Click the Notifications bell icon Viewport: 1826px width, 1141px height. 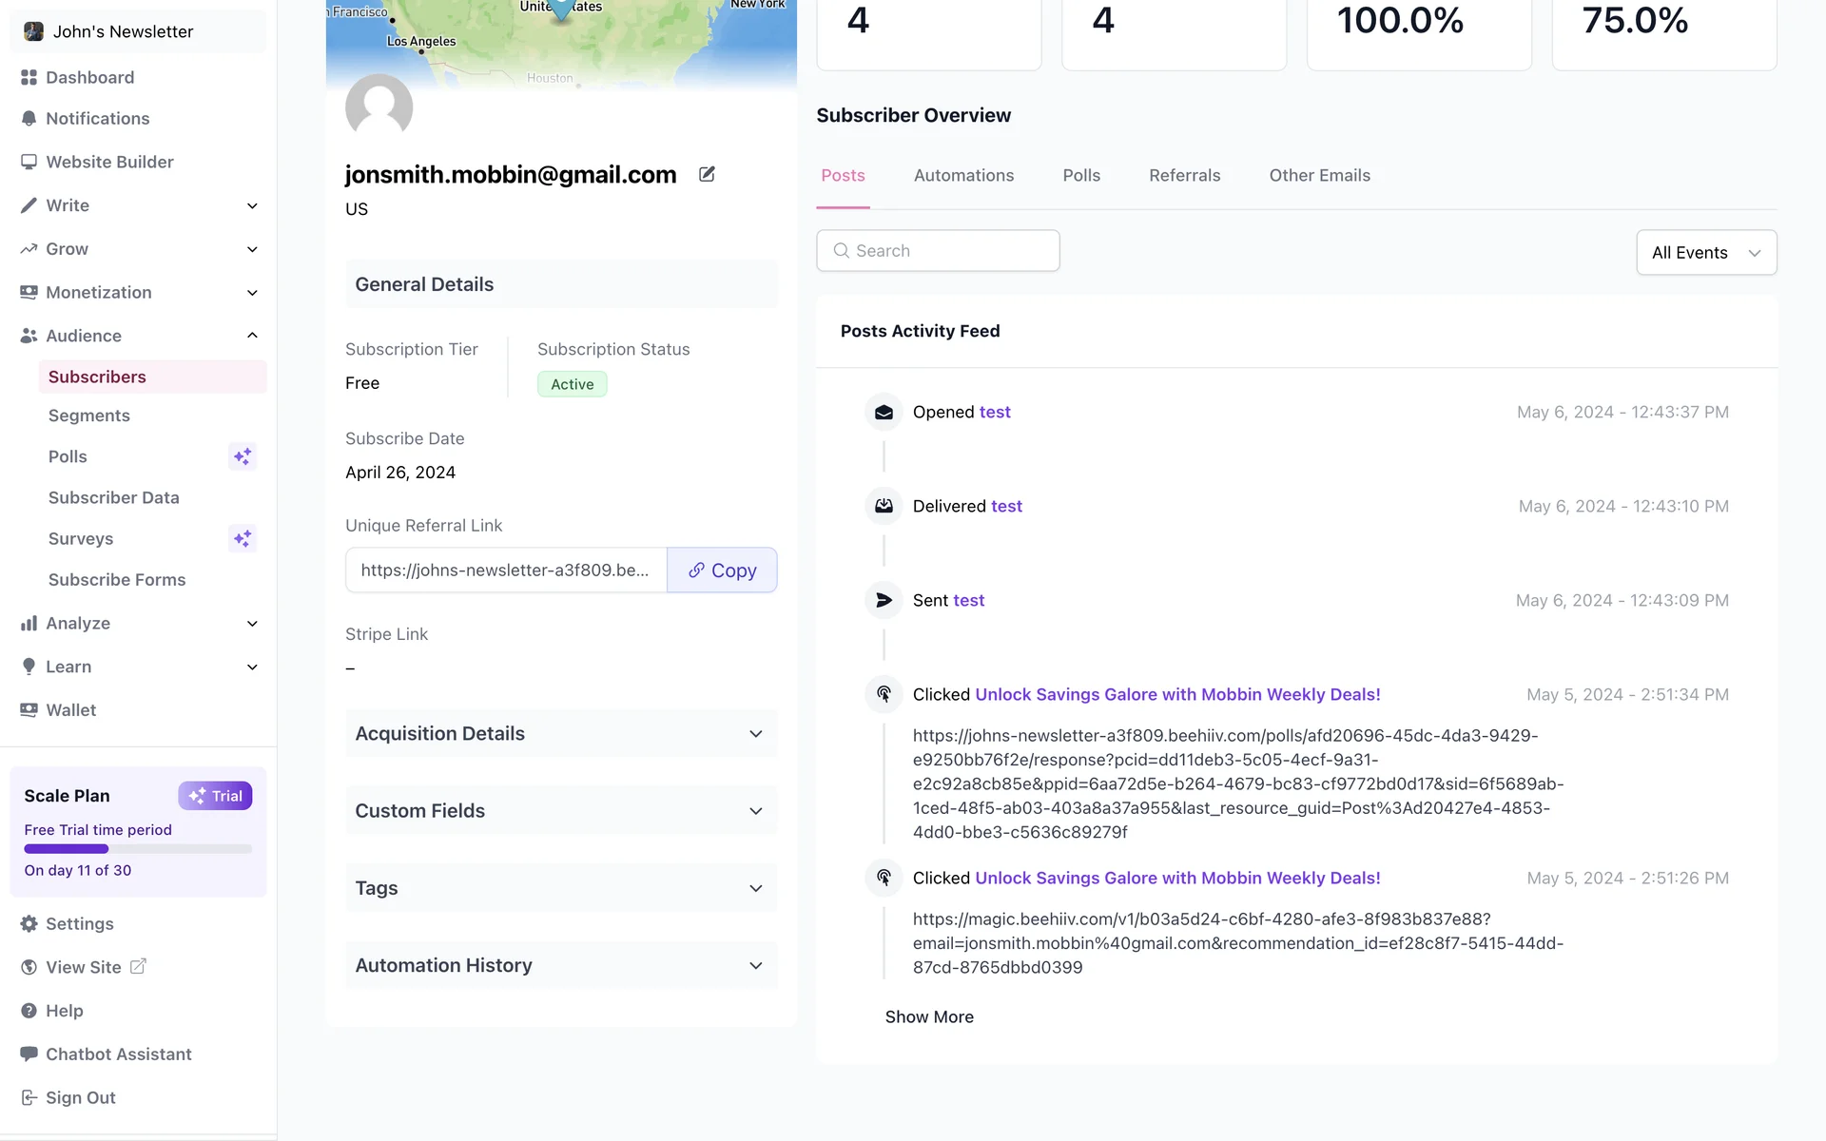pyautogui.click(x=29, y=119)
